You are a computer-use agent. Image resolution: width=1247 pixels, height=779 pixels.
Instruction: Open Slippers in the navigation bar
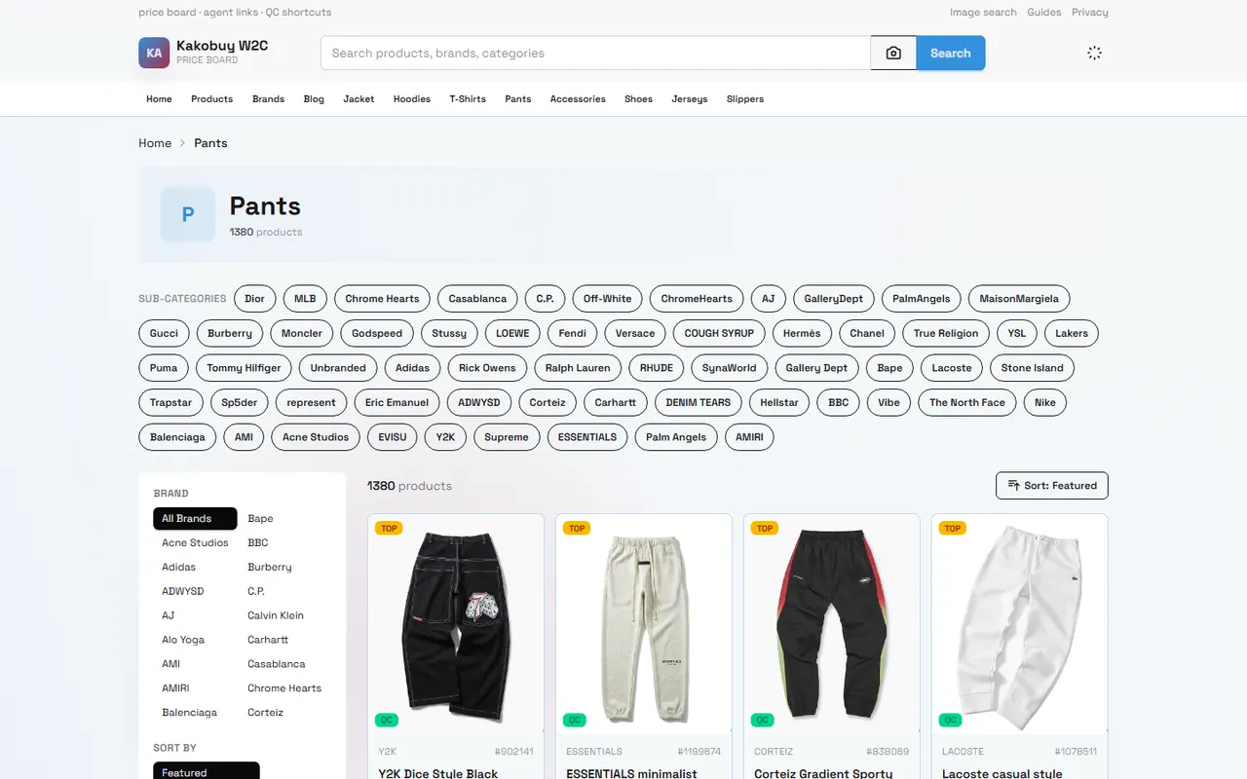(745, 98)
